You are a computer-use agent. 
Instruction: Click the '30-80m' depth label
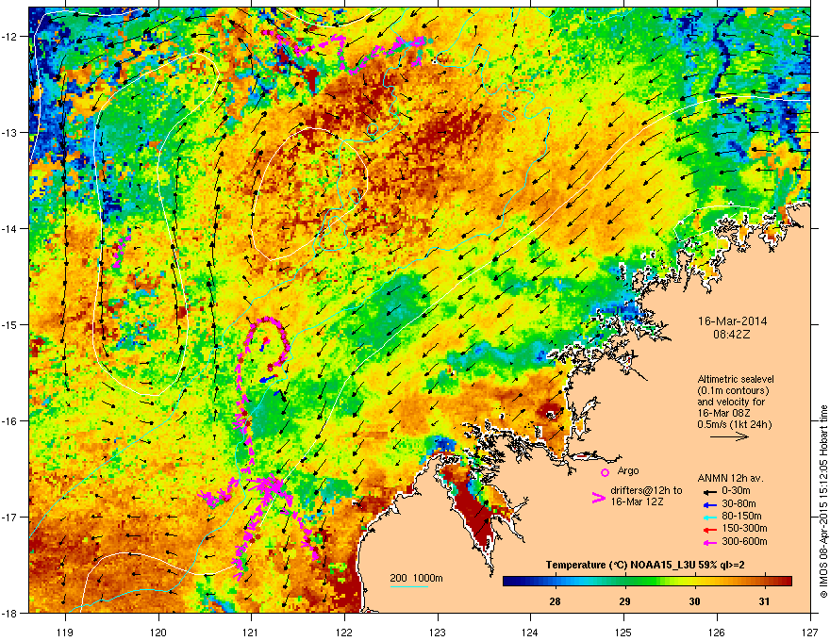click(739, 503)
